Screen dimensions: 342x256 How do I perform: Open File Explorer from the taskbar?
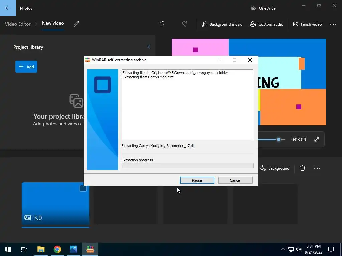tap(41, 249)
